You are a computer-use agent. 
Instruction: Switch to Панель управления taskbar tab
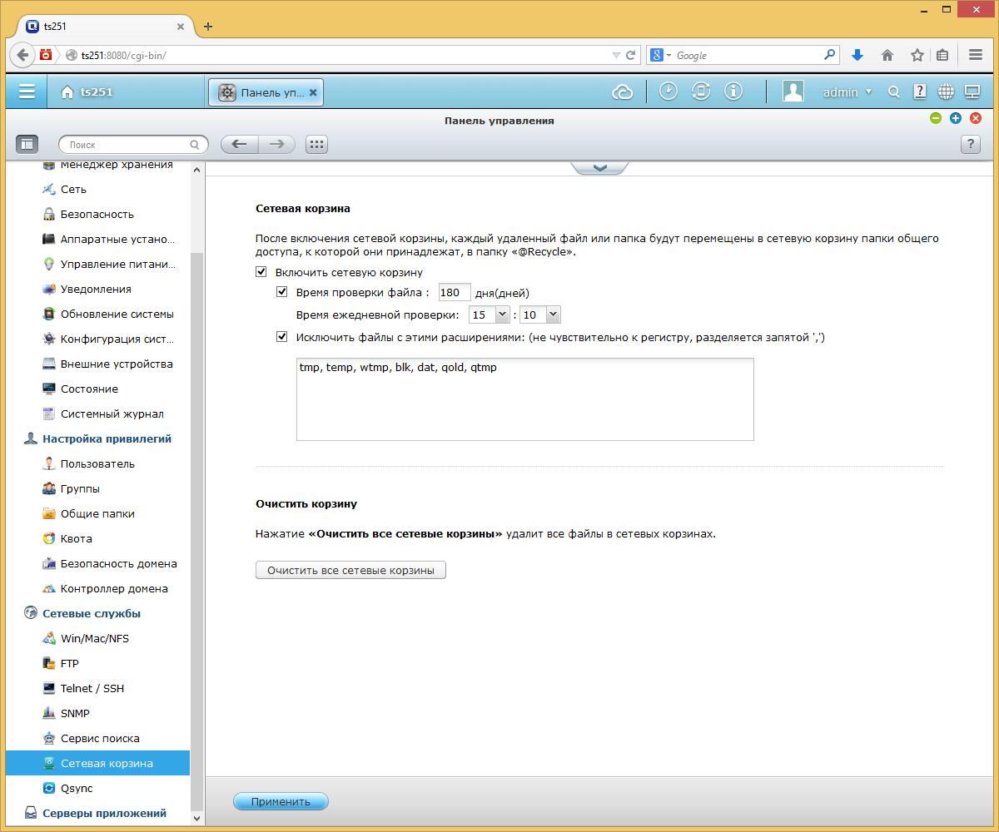coord(265,92)
